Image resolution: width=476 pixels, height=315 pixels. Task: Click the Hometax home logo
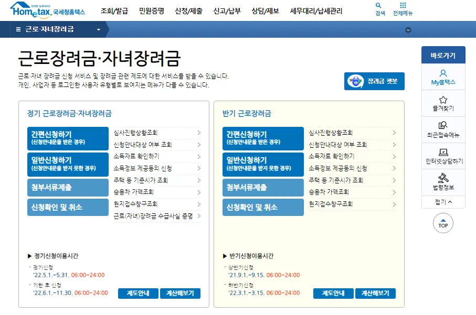pos(33,10)
